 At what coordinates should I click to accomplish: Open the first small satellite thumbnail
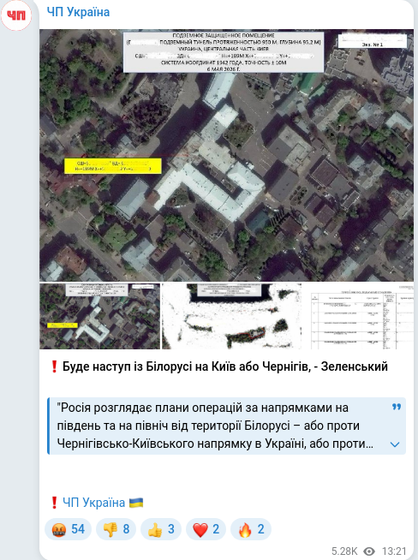[99, 316]
